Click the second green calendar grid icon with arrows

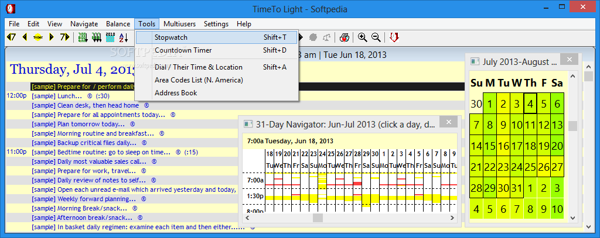tap(97, 37)
